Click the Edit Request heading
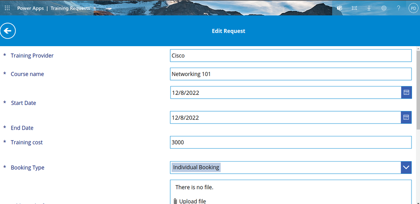This screenshot has width=420, height=204. (228, 31)
